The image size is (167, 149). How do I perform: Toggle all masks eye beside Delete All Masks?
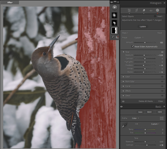123,101
